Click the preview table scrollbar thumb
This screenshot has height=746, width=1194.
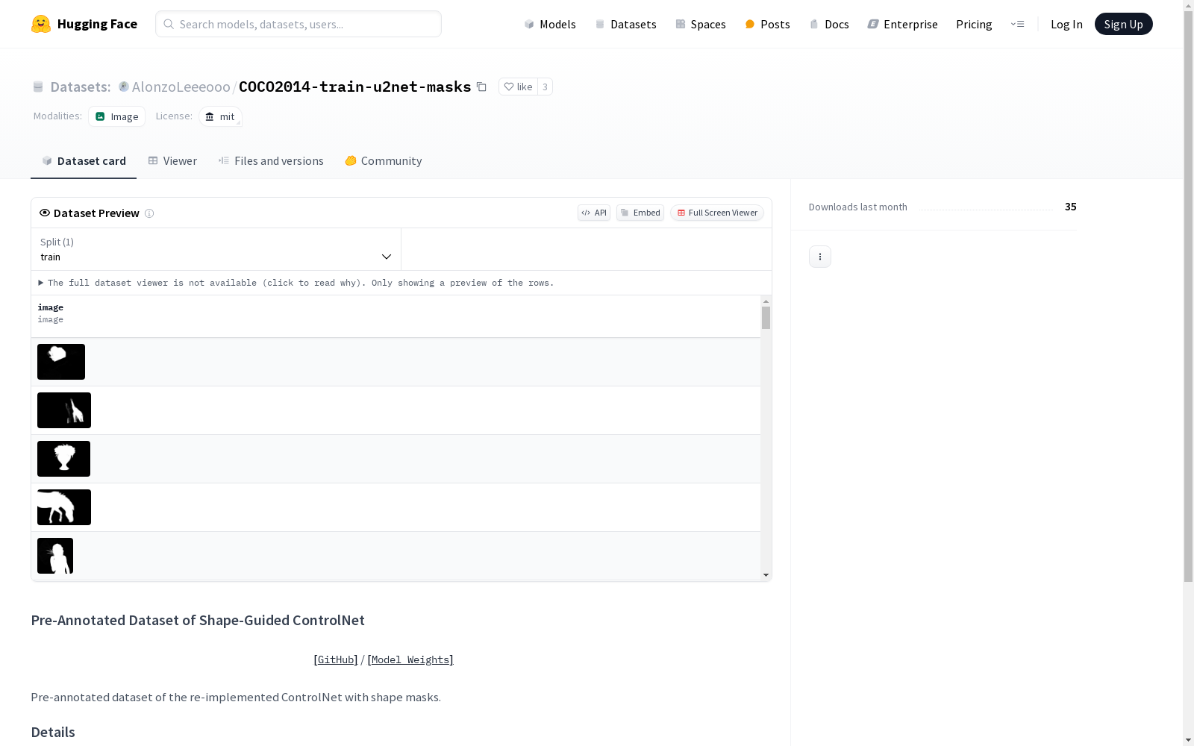766,318
